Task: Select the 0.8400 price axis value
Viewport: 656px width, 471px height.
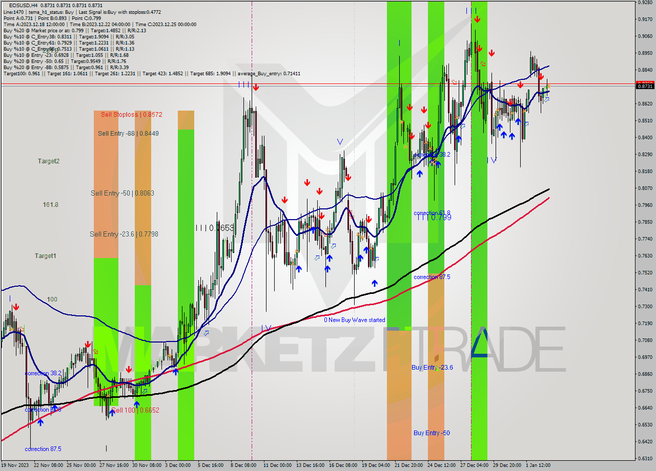Action: pyautogui.click(x=644, y=137)
